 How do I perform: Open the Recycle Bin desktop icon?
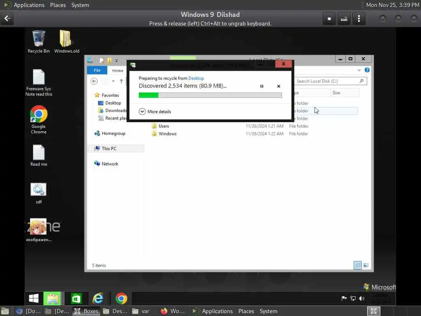point(38,42)
